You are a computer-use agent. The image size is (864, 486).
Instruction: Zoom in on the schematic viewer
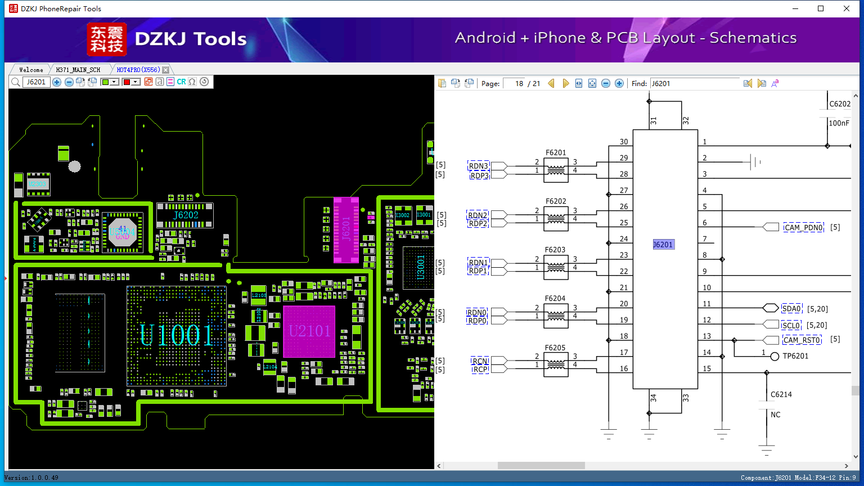point(619,83)
